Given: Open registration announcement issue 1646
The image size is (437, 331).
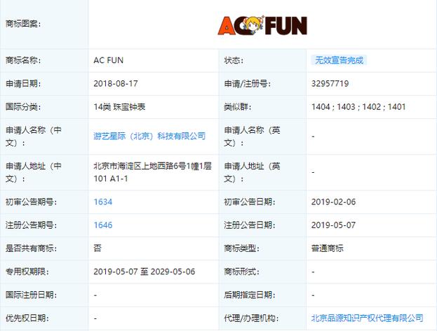Looking at the screenshot, I should point(103,225).
